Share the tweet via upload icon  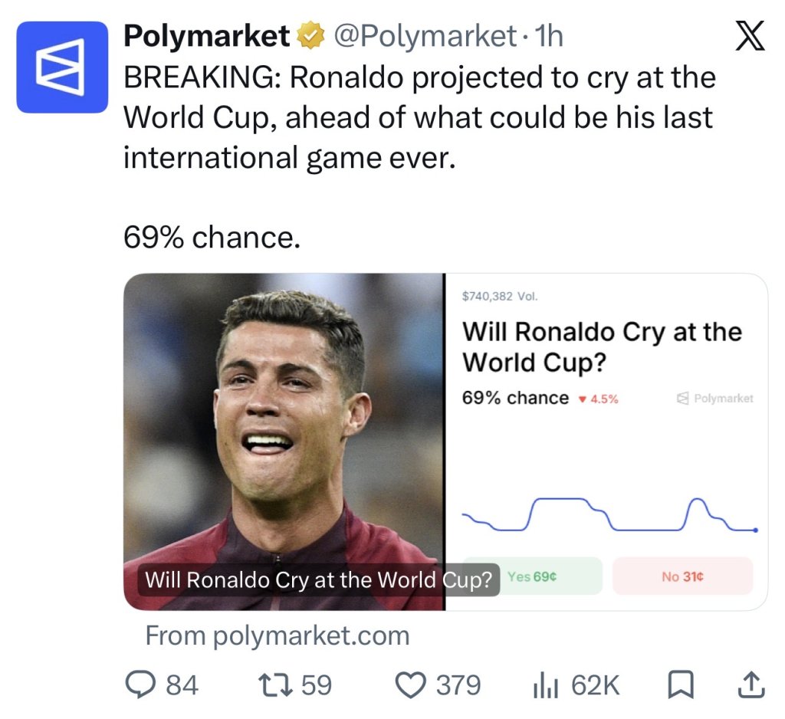click(x=751, y=685)
